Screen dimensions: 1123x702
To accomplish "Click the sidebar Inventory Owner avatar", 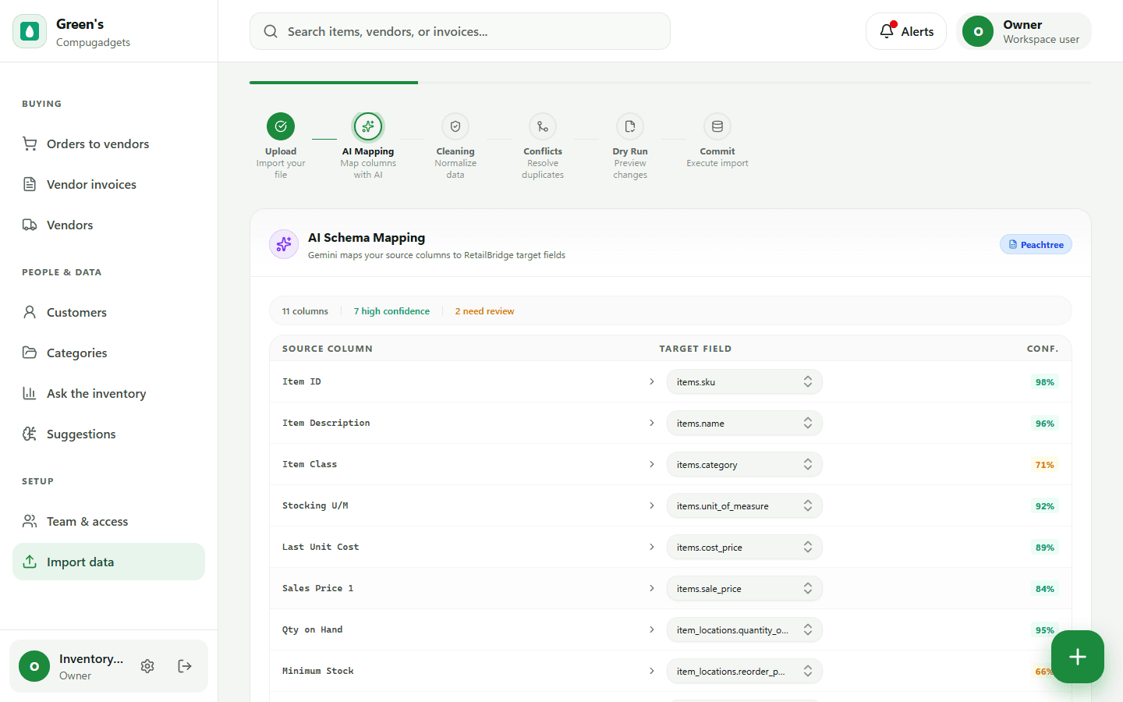I will pos(34,666).
